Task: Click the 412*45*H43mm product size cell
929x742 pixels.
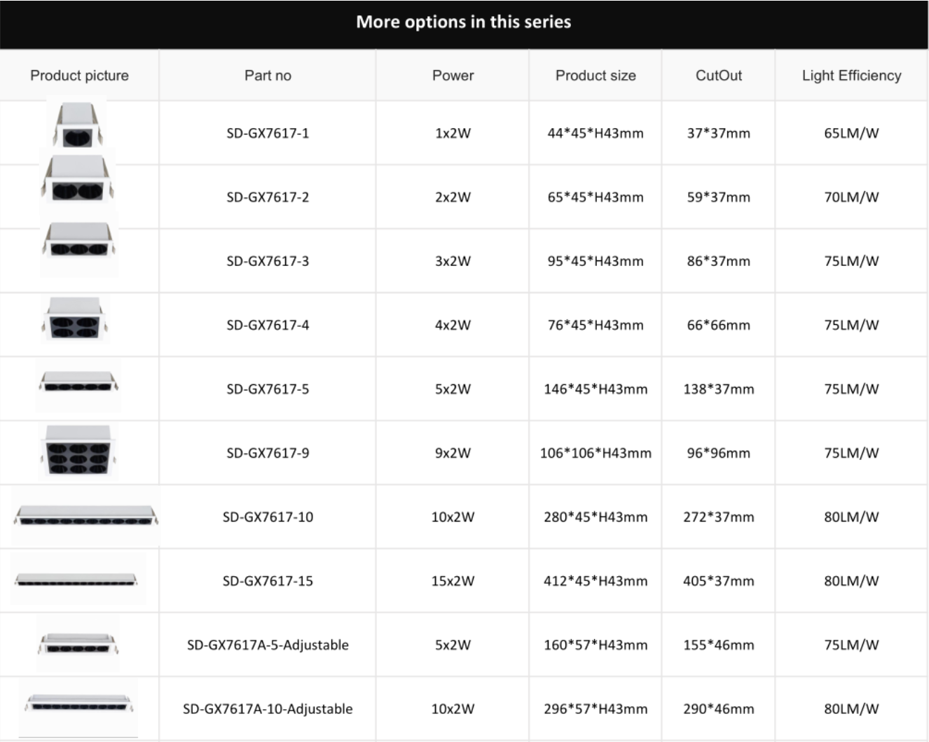Action: click(596, 581)
